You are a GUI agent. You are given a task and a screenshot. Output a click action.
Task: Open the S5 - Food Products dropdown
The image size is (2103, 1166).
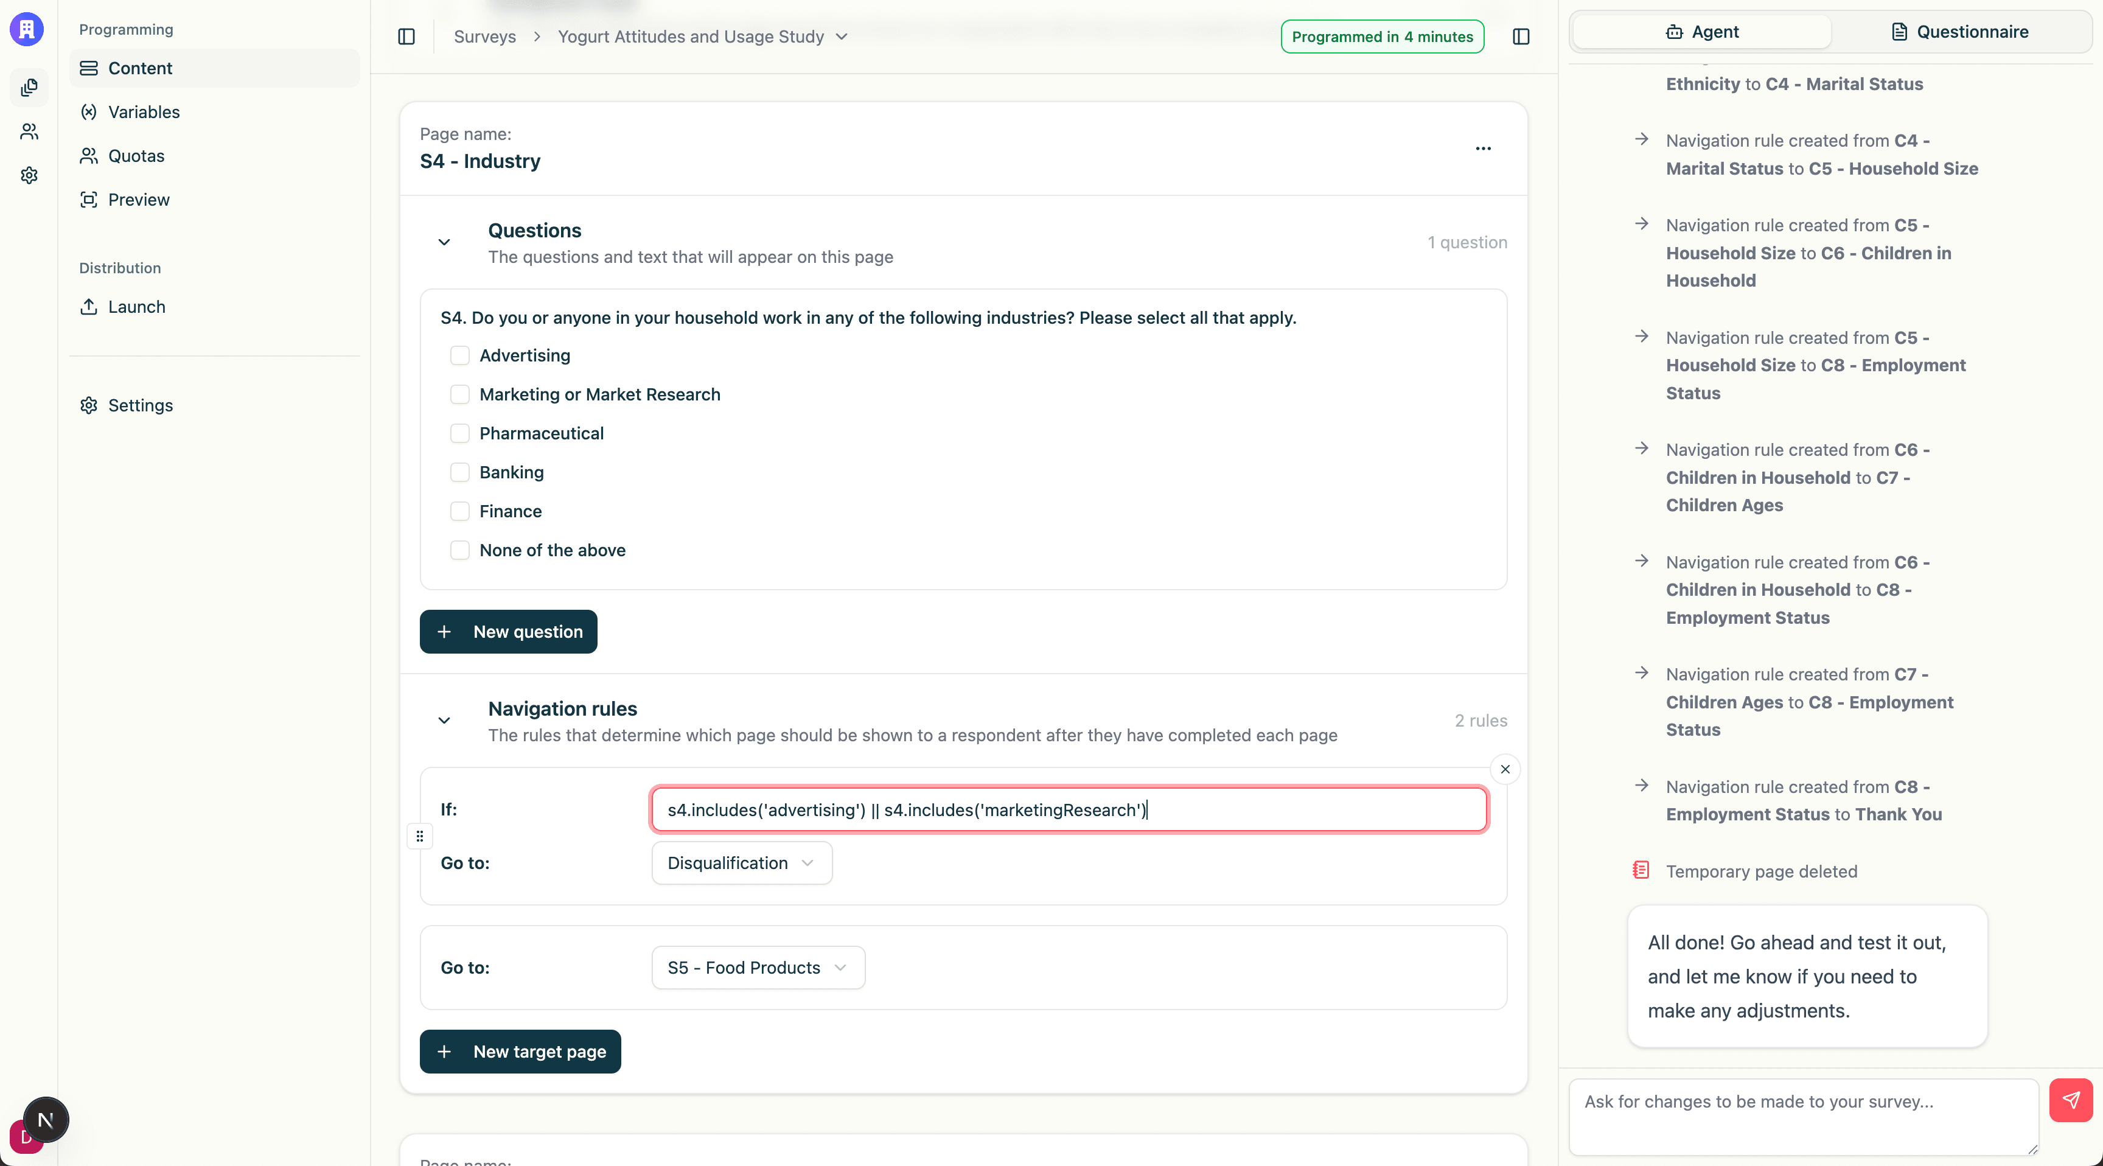[x=758, y=968]
